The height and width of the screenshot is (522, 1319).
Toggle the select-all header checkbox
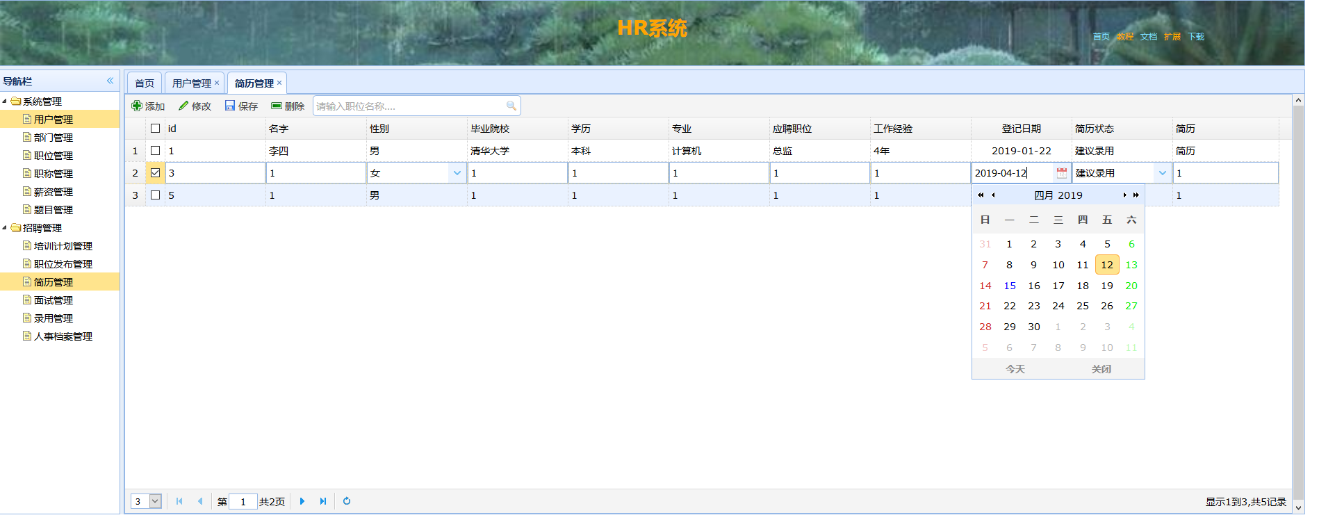pyautogui.click(x=156, y=129)
